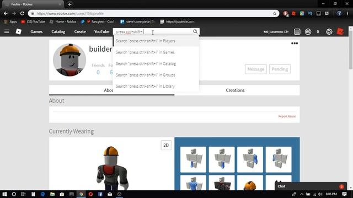Open the YouTube nav item
353x198 pixels.
click(x=101, y=32)
